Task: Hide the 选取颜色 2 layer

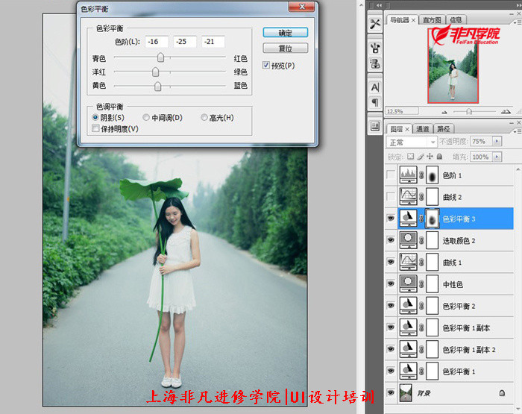Action: 391,240
